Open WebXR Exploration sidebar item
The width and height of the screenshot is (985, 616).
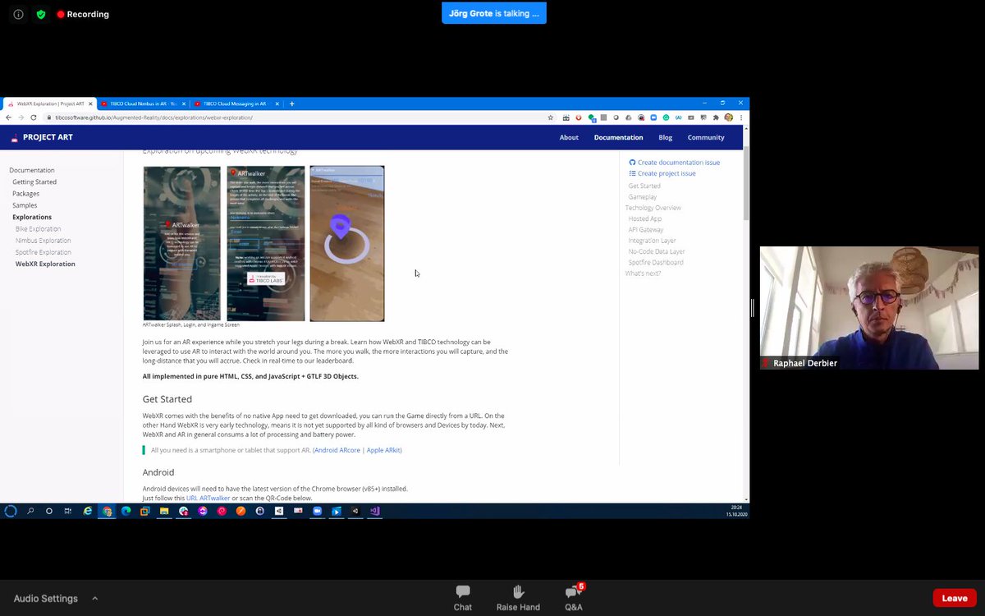pyautogui.click(x=45, y=264)
